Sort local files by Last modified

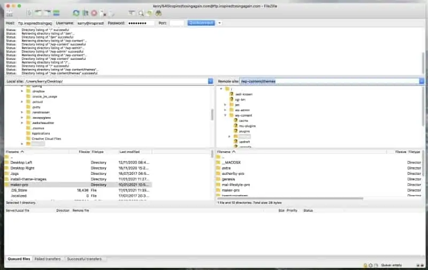[129, 152]
